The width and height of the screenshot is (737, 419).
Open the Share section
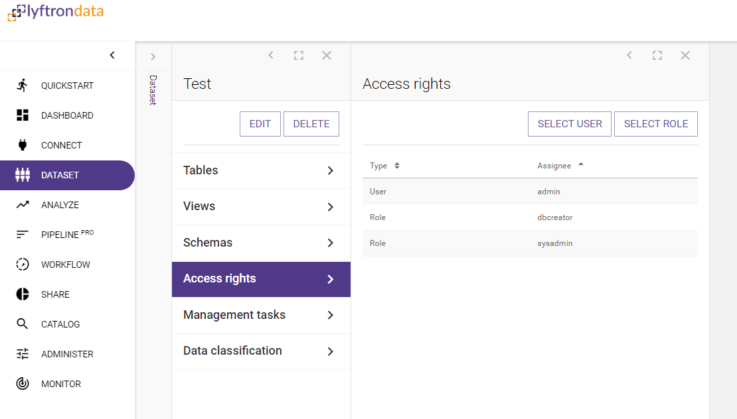67,294
